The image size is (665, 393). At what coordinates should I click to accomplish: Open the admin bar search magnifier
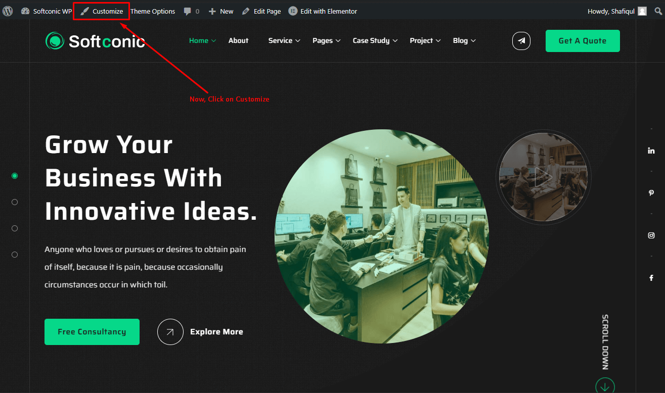point(658,11)
